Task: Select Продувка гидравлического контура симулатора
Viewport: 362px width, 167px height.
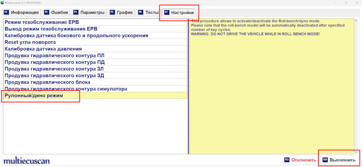Action: (95, 89)
